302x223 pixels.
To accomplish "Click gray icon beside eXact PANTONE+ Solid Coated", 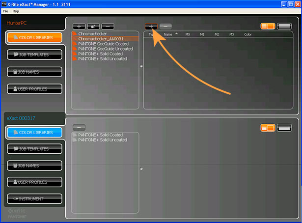I will point(75,135).
